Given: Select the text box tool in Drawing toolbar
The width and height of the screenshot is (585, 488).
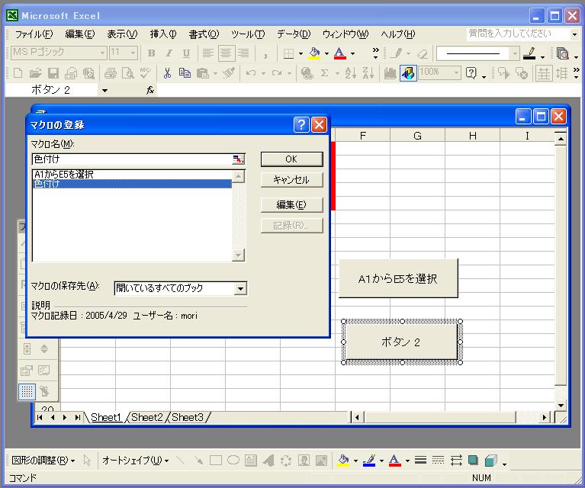Looking at the screenshot, I should tap(251, 461).
